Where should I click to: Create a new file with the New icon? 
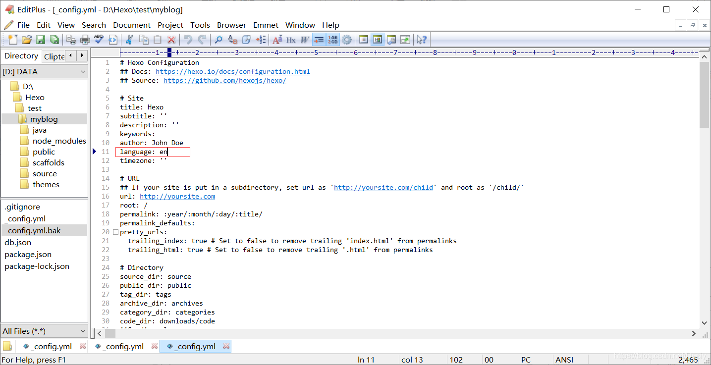[13, 40]
